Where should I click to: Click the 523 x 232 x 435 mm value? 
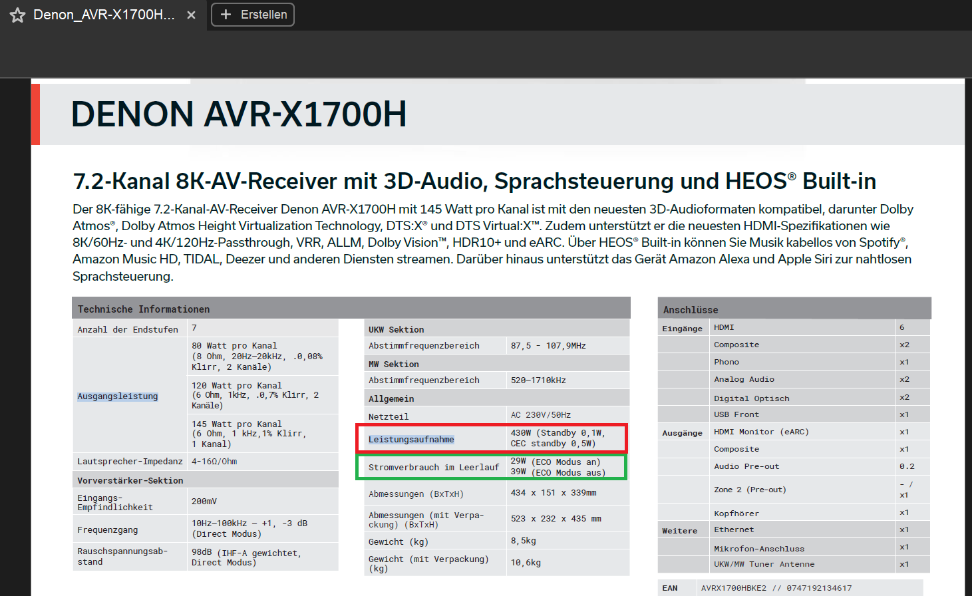[556, 519]
